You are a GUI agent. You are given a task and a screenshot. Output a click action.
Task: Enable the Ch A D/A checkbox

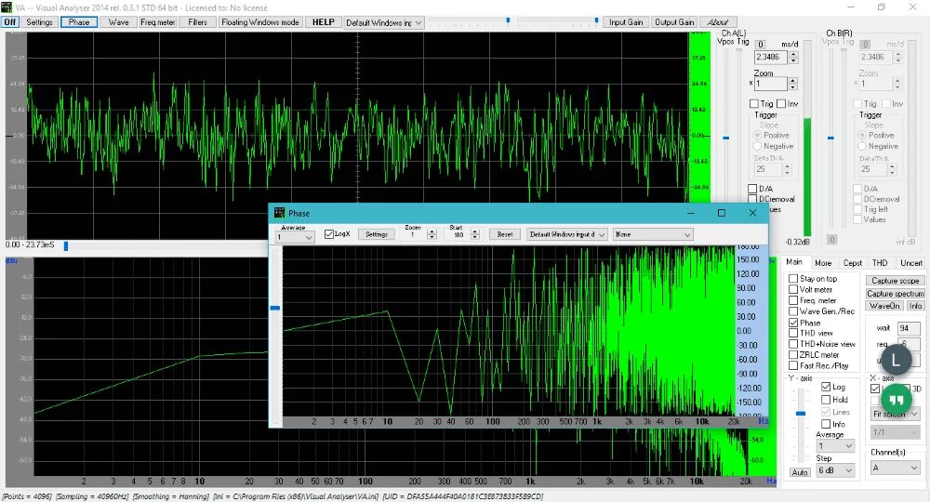pos(752,189)
